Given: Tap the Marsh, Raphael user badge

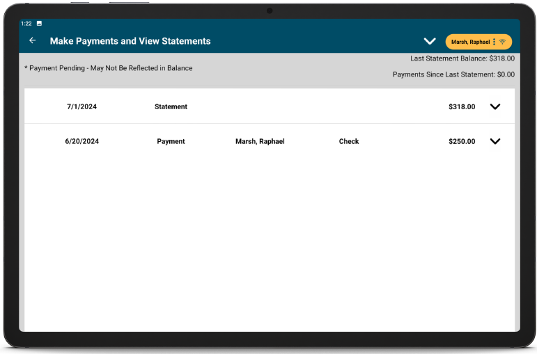Looking at the screenshot, I should tap(471, 42).
